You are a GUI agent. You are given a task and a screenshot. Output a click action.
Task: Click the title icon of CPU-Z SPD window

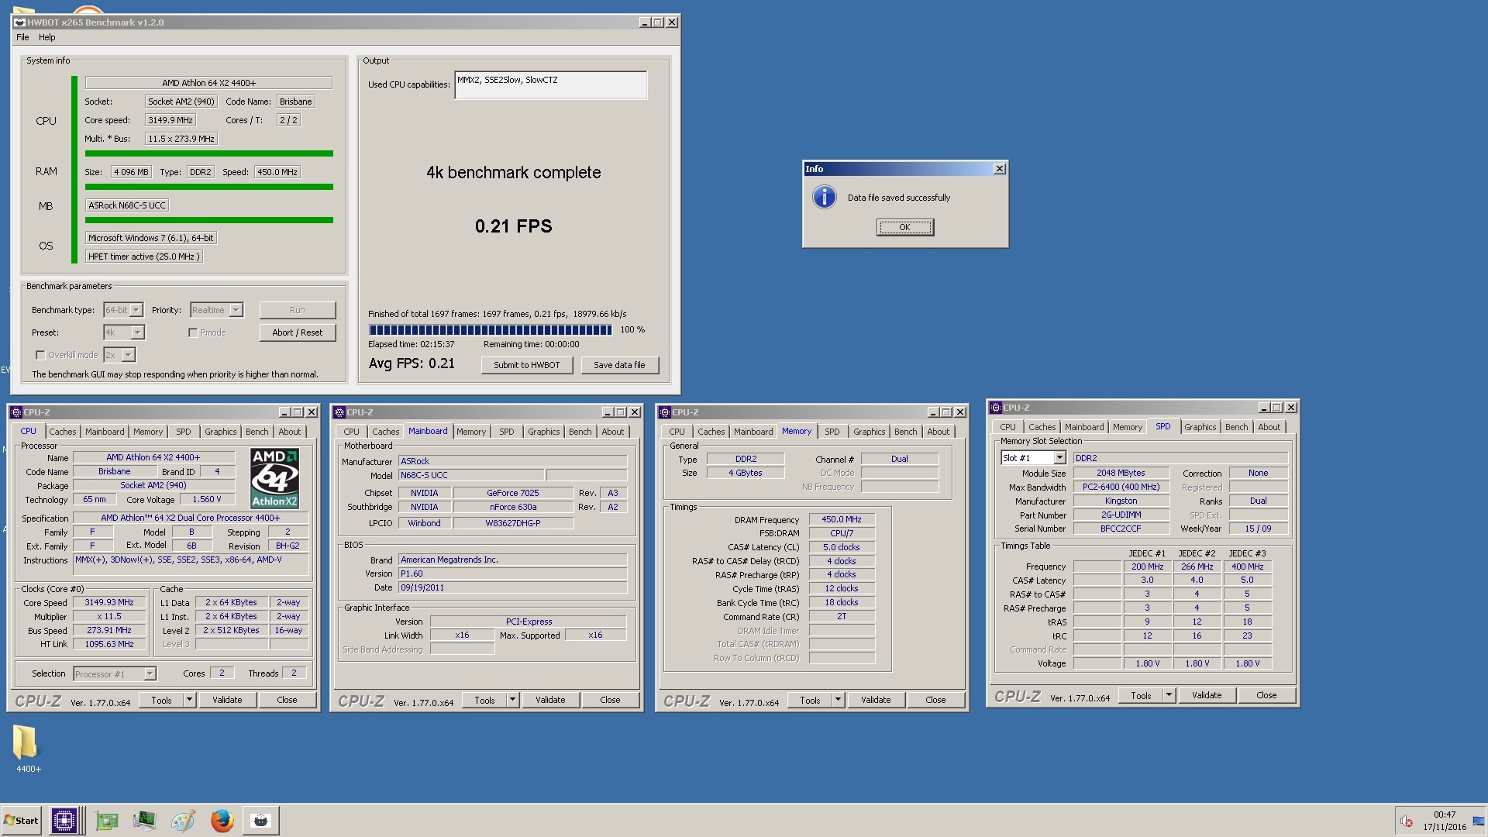click(995, 408)
